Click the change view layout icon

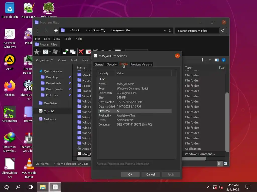(x=204, y=60)
